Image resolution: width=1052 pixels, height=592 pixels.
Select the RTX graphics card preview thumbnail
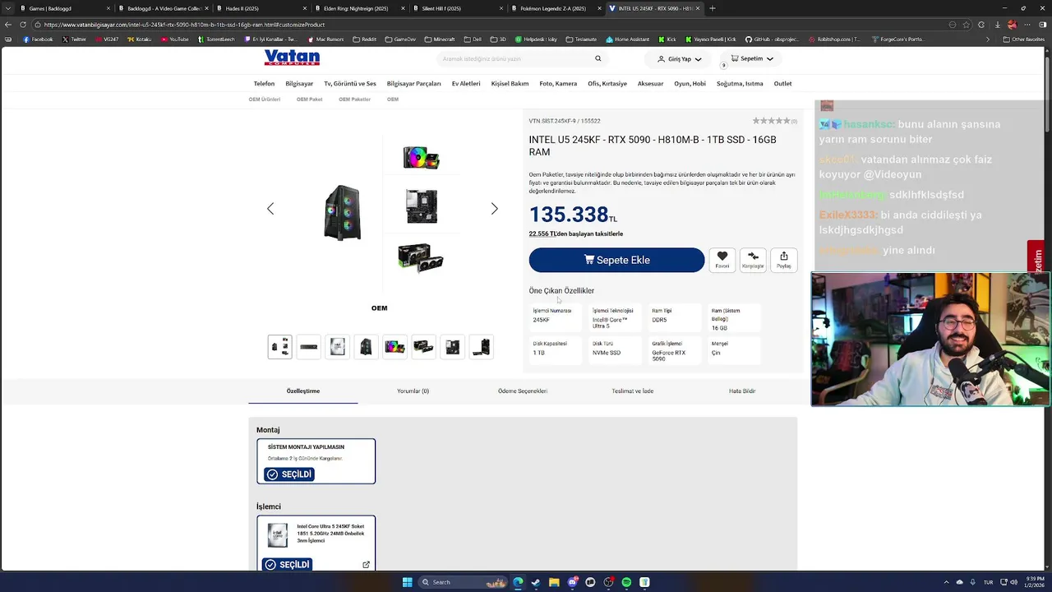point(421,258)
